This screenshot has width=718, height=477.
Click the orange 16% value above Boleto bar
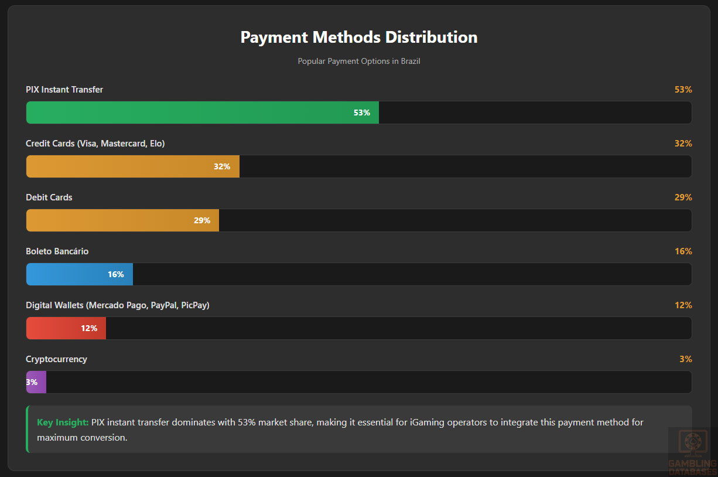[683, 251]
